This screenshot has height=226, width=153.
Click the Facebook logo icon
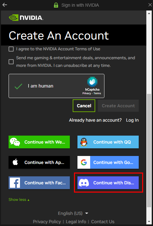(15, 183)
